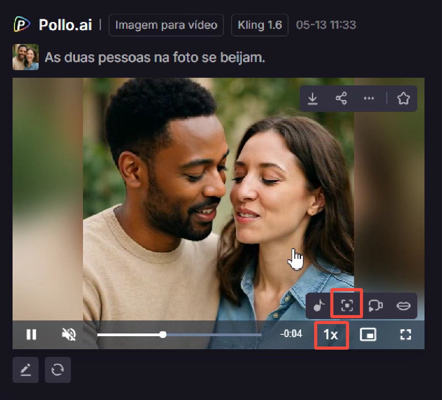Viewport: 442px width, 400px height.
Task: Click the upscale frame icon
Action: point(347,306)
